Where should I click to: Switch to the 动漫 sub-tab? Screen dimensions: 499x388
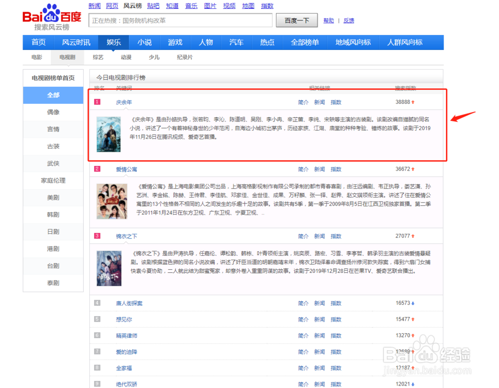(126, 57)
